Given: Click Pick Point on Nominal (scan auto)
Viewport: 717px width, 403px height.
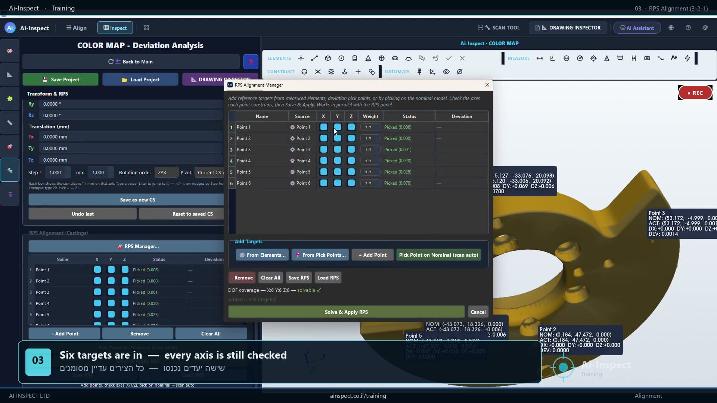Looking at the screenshot, I should (438, 255).
